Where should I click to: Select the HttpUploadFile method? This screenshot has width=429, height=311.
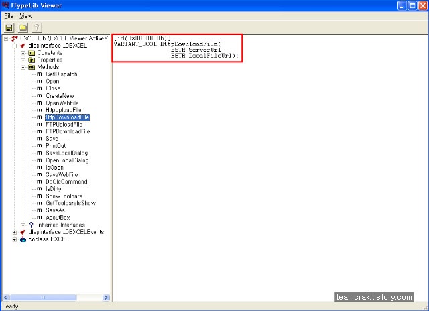click(64, 110)
